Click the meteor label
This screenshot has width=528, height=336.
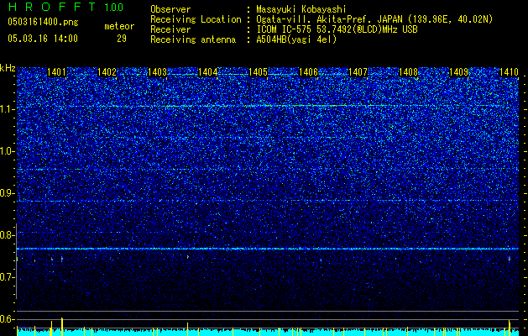(119, 26)
